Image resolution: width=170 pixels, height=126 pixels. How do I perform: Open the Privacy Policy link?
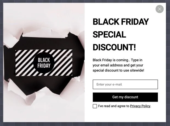coord(140,106)
